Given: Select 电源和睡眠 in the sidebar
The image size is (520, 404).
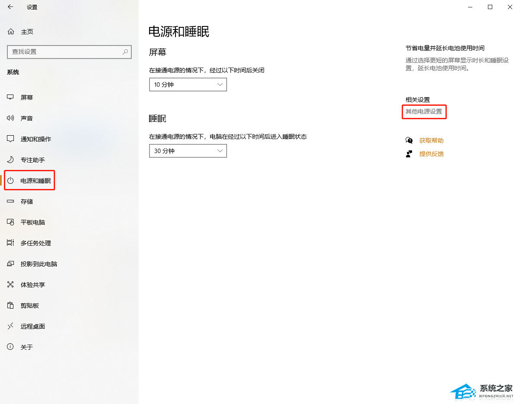Looking at the screenshot, I should (36, 181).
